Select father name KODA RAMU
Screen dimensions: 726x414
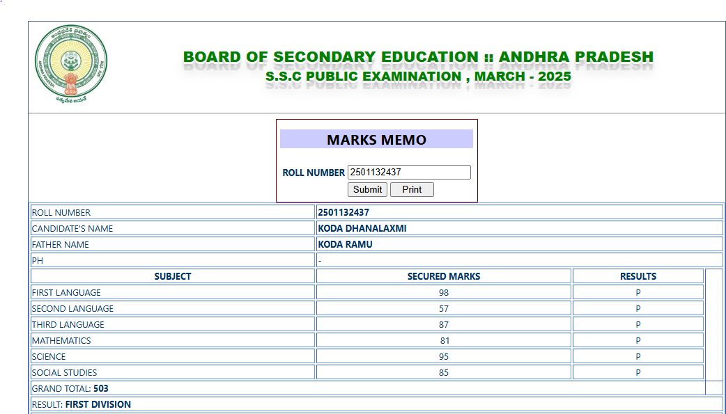pyautogui.click(x=345, y=244)
